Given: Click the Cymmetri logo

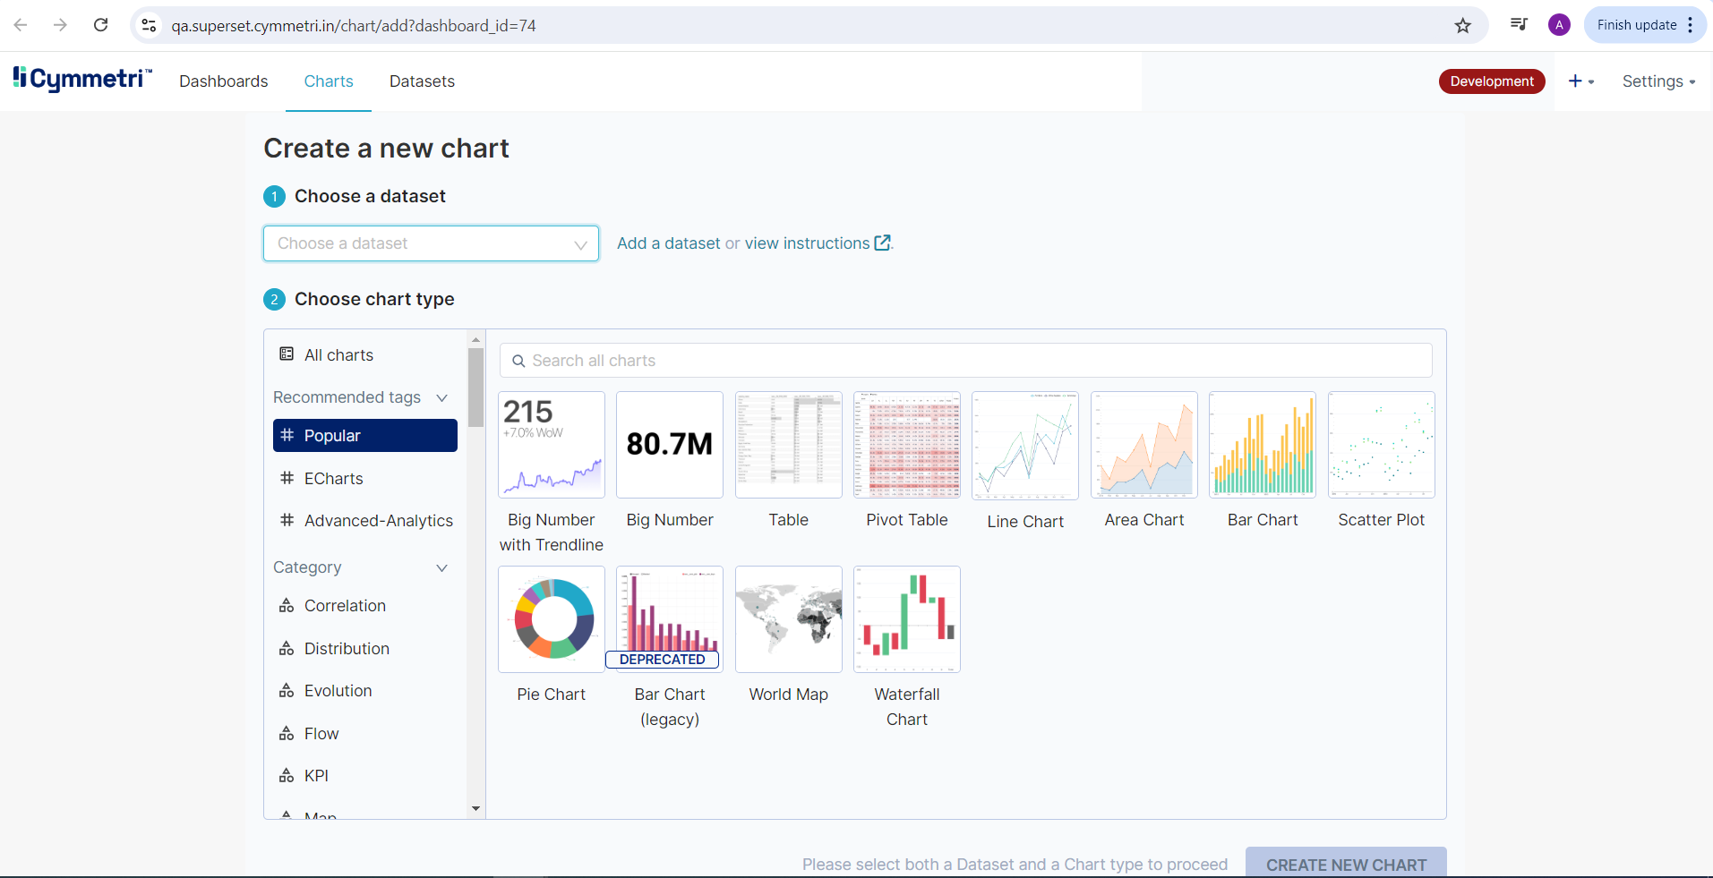Looking at the screenshot, I should point(82,80).
